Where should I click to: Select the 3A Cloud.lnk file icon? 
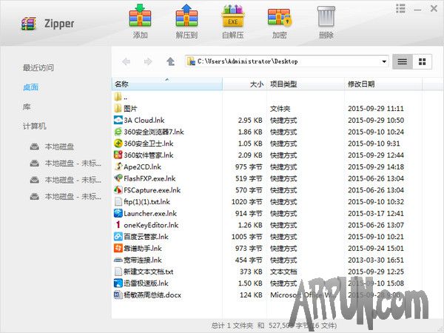pos(118,120)
